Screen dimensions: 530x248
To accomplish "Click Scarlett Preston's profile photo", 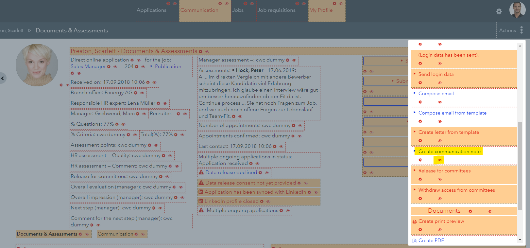I will (37, 65).
